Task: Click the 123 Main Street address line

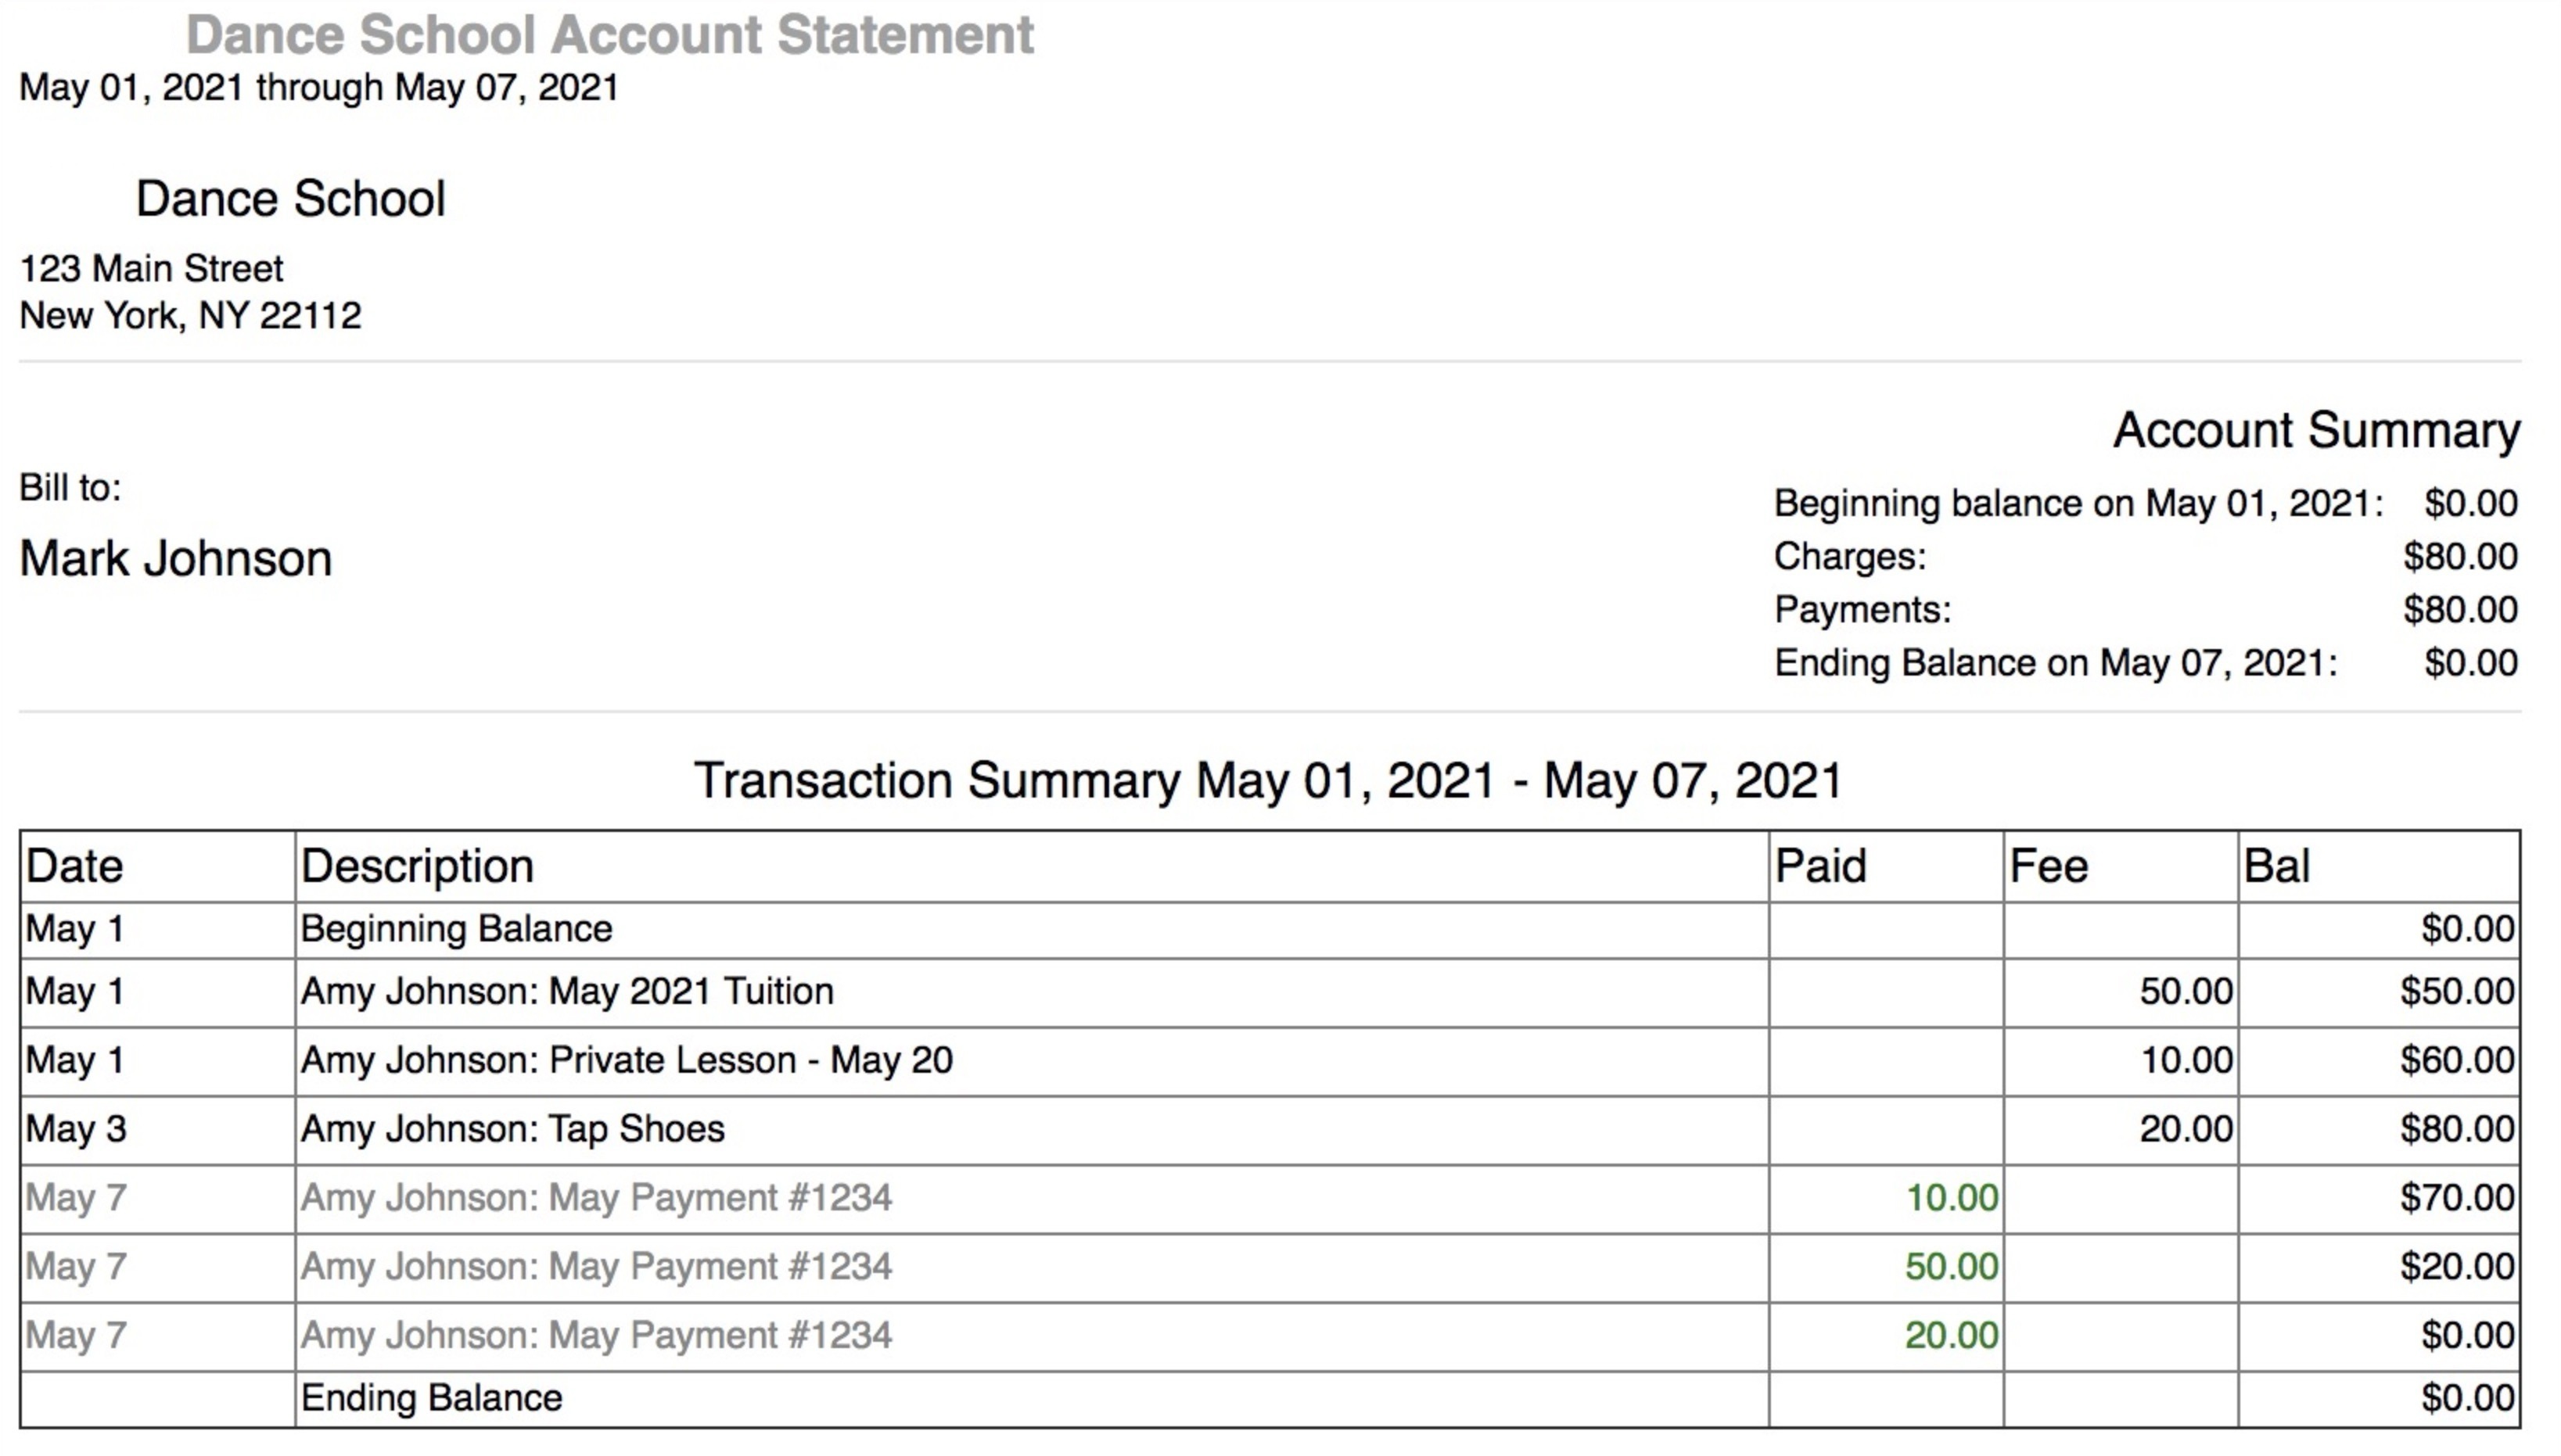Action: pyautogui.click(x=151, y=268)
